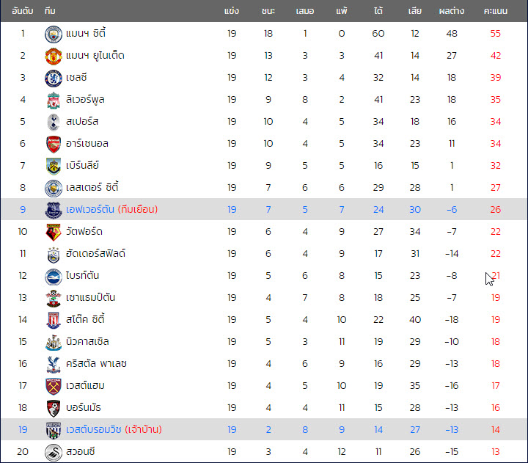Click the คะแนน column header
528x463 pixels.
pos(495,11)
